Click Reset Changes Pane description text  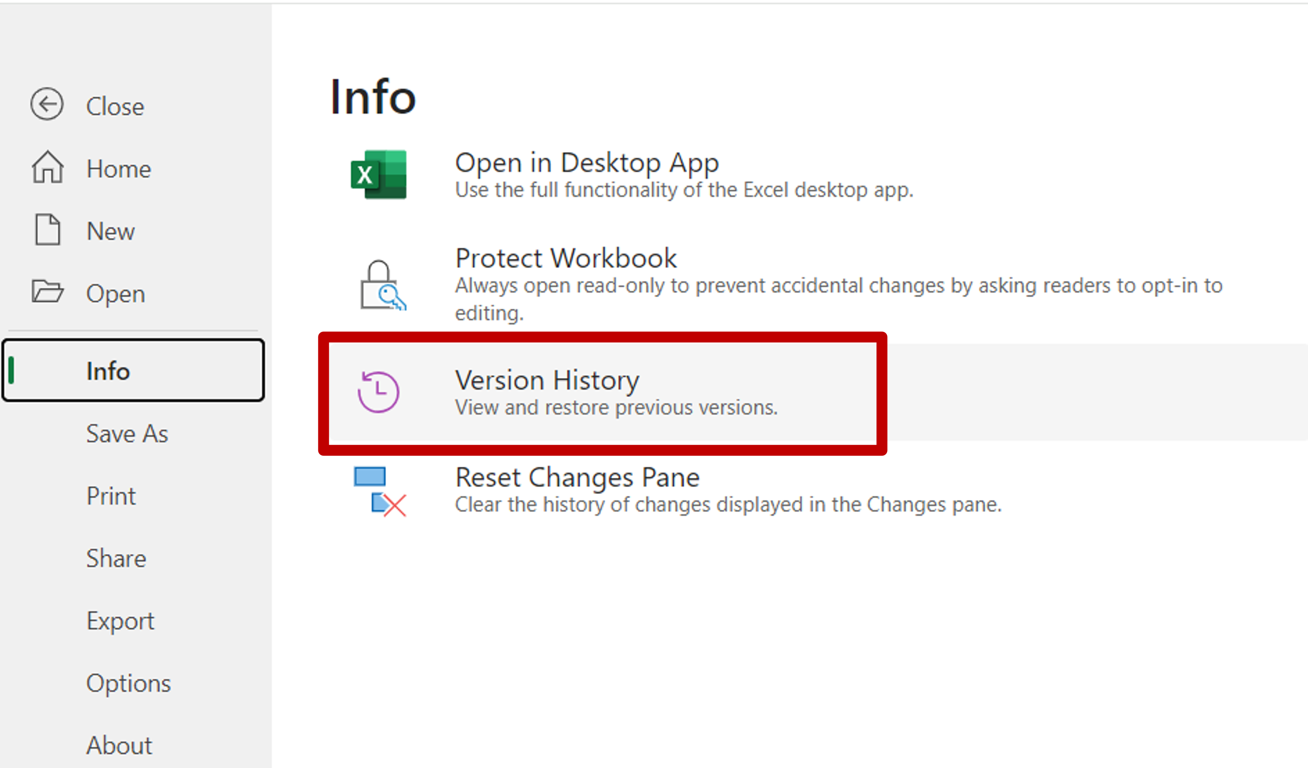tap(727, 504)
